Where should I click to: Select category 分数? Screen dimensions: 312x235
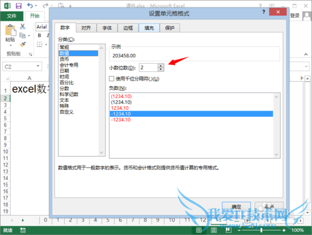pos(79,88)
